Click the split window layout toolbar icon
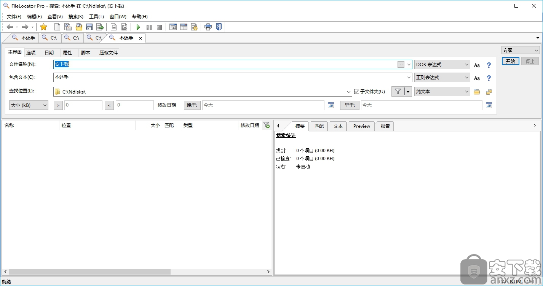The image size is (543, 286). tap(184, 27)
